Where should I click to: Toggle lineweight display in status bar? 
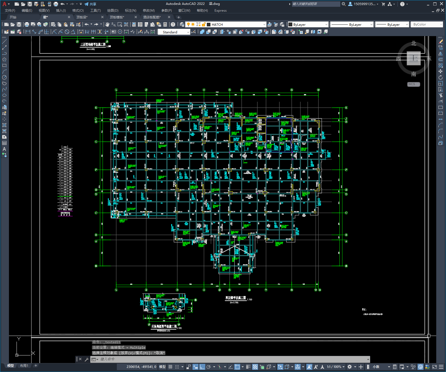(x=248, y=367)
